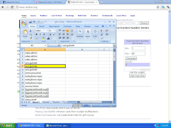Increase font size with Grow Font icon
171x128 pixels.
click(x=50, y=34)
